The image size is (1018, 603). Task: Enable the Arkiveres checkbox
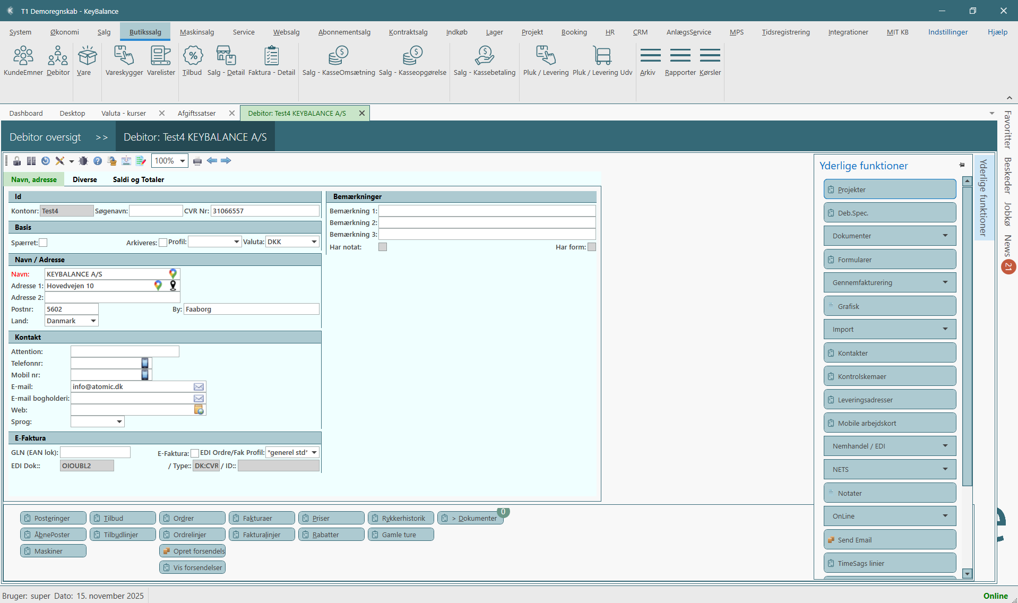163,243
